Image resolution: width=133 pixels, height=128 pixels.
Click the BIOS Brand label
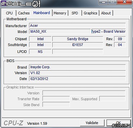click(x=22, y=67)
